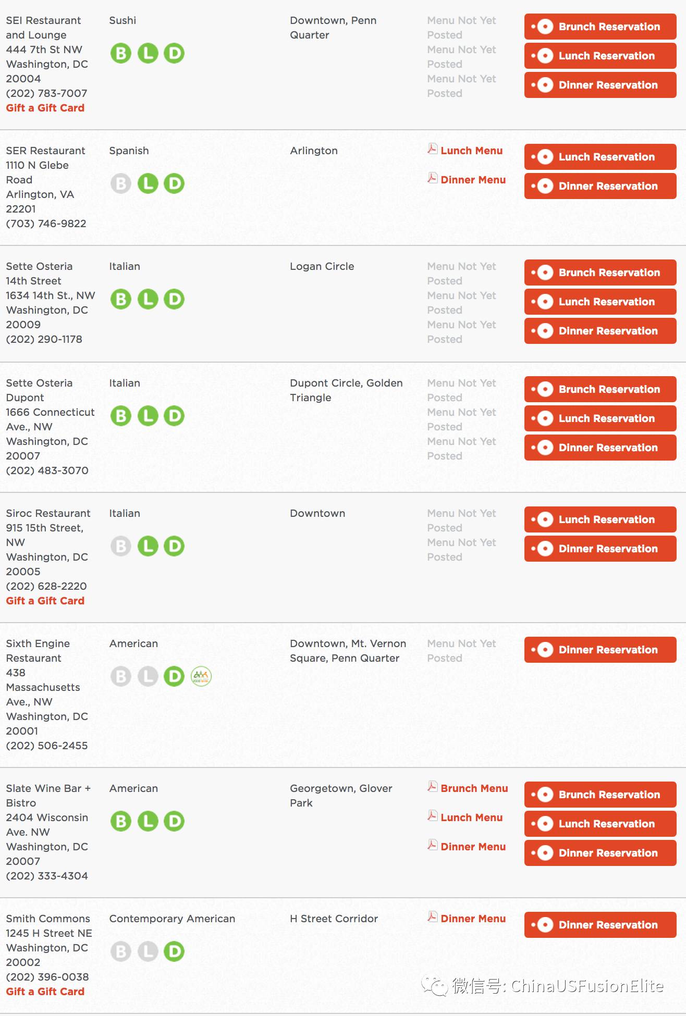Screen dimensions: 686x1016
Task: Click the green L icon for Siroc Restaurant
Action: click(x=148, y=546)
